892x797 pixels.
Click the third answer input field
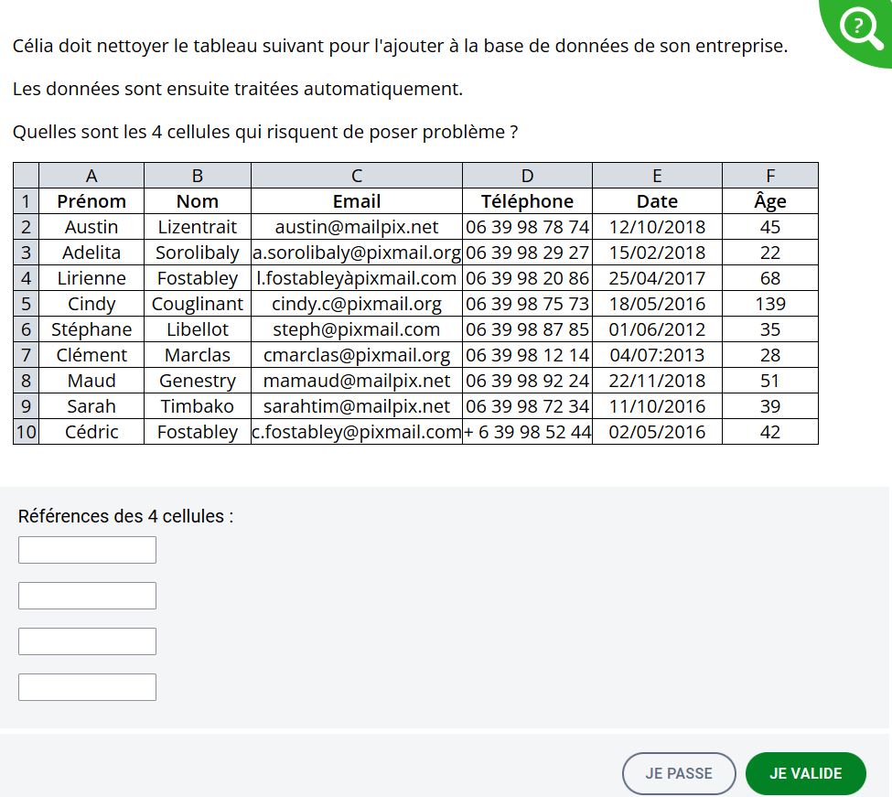click(87, 641)
